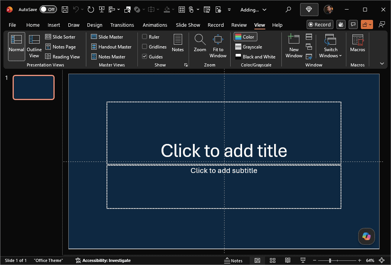Click the slide sorter grid icon in quick access toolbar

click(182, 10)
